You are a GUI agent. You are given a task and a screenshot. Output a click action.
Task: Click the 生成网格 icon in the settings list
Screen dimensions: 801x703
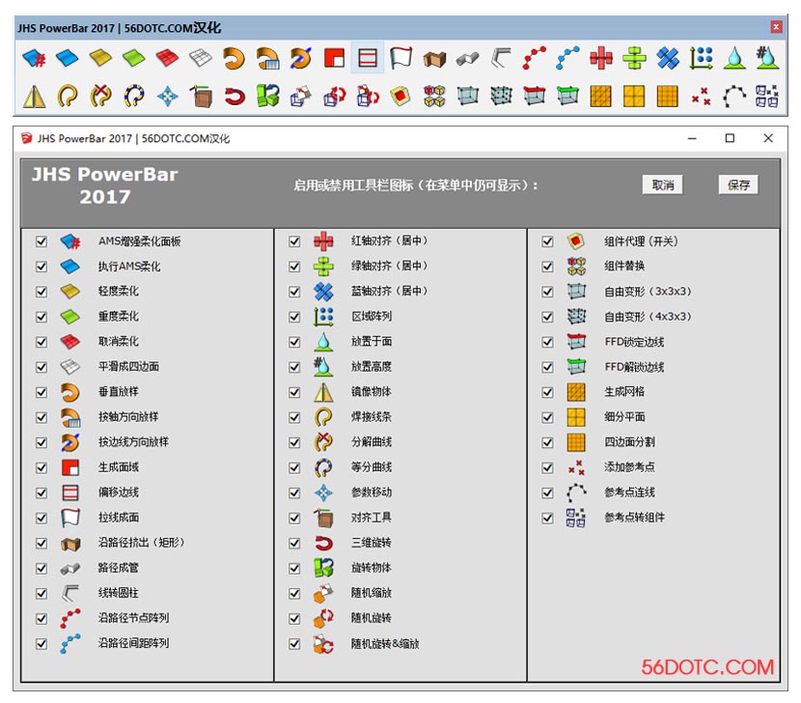(x=576, y=392)
